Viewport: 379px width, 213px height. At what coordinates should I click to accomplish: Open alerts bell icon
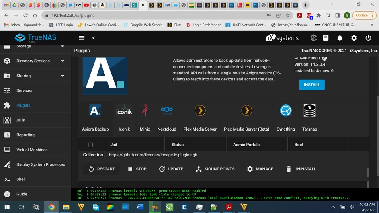coord(340,38)
